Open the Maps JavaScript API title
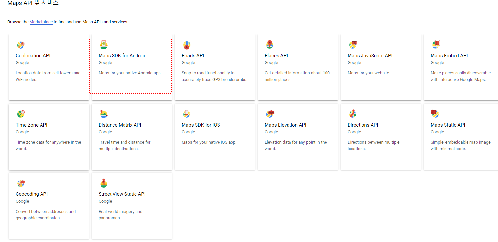The width and height of the screenshot is (498, 242). pyautogui.click(x=370, y=56)
